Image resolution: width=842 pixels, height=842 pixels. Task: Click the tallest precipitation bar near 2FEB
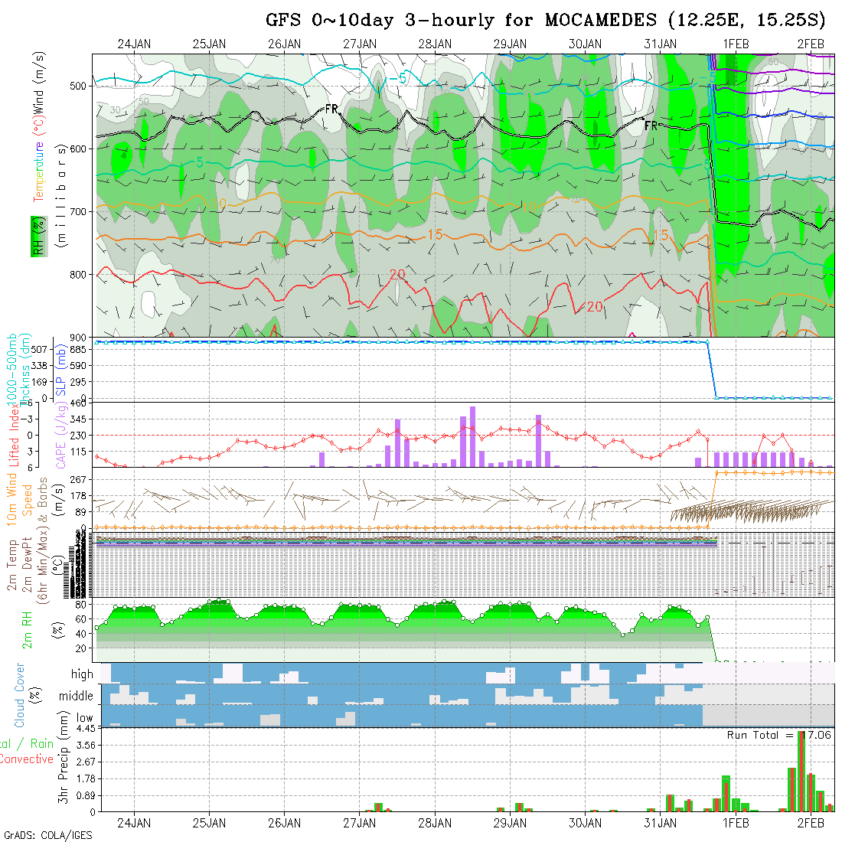tap(801, 771)
